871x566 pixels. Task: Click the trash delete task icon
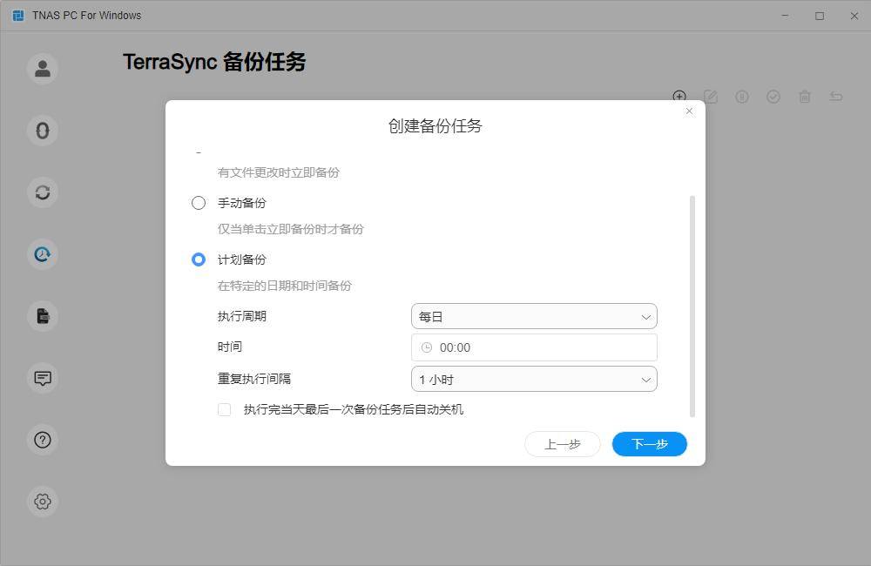coord(805,97)
